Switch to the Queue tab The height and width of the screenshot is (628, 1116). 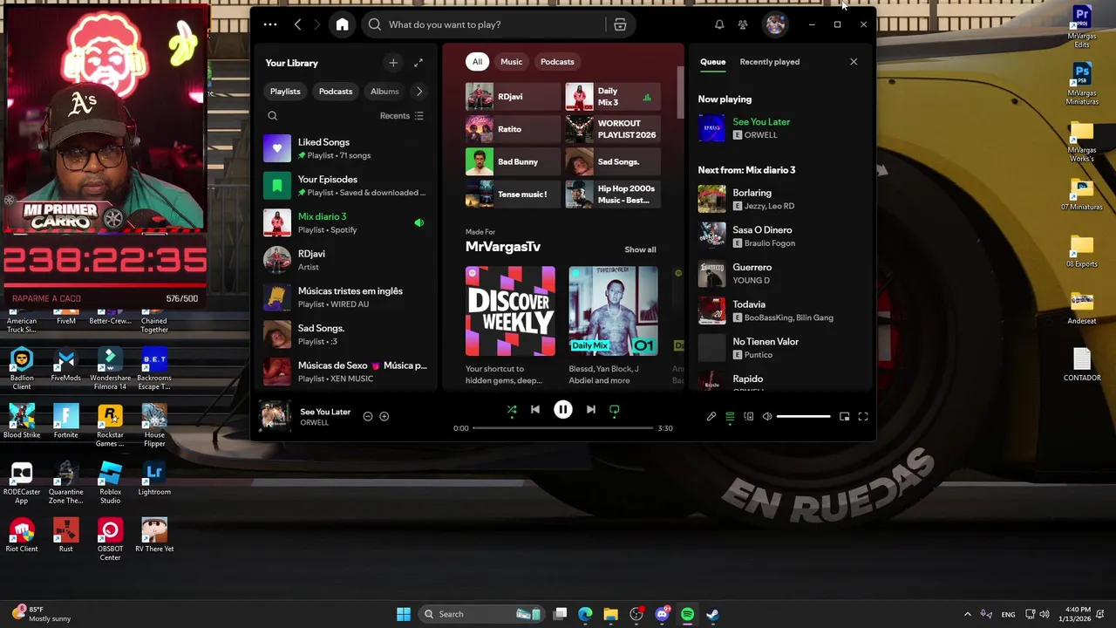(x=712, y=62)
